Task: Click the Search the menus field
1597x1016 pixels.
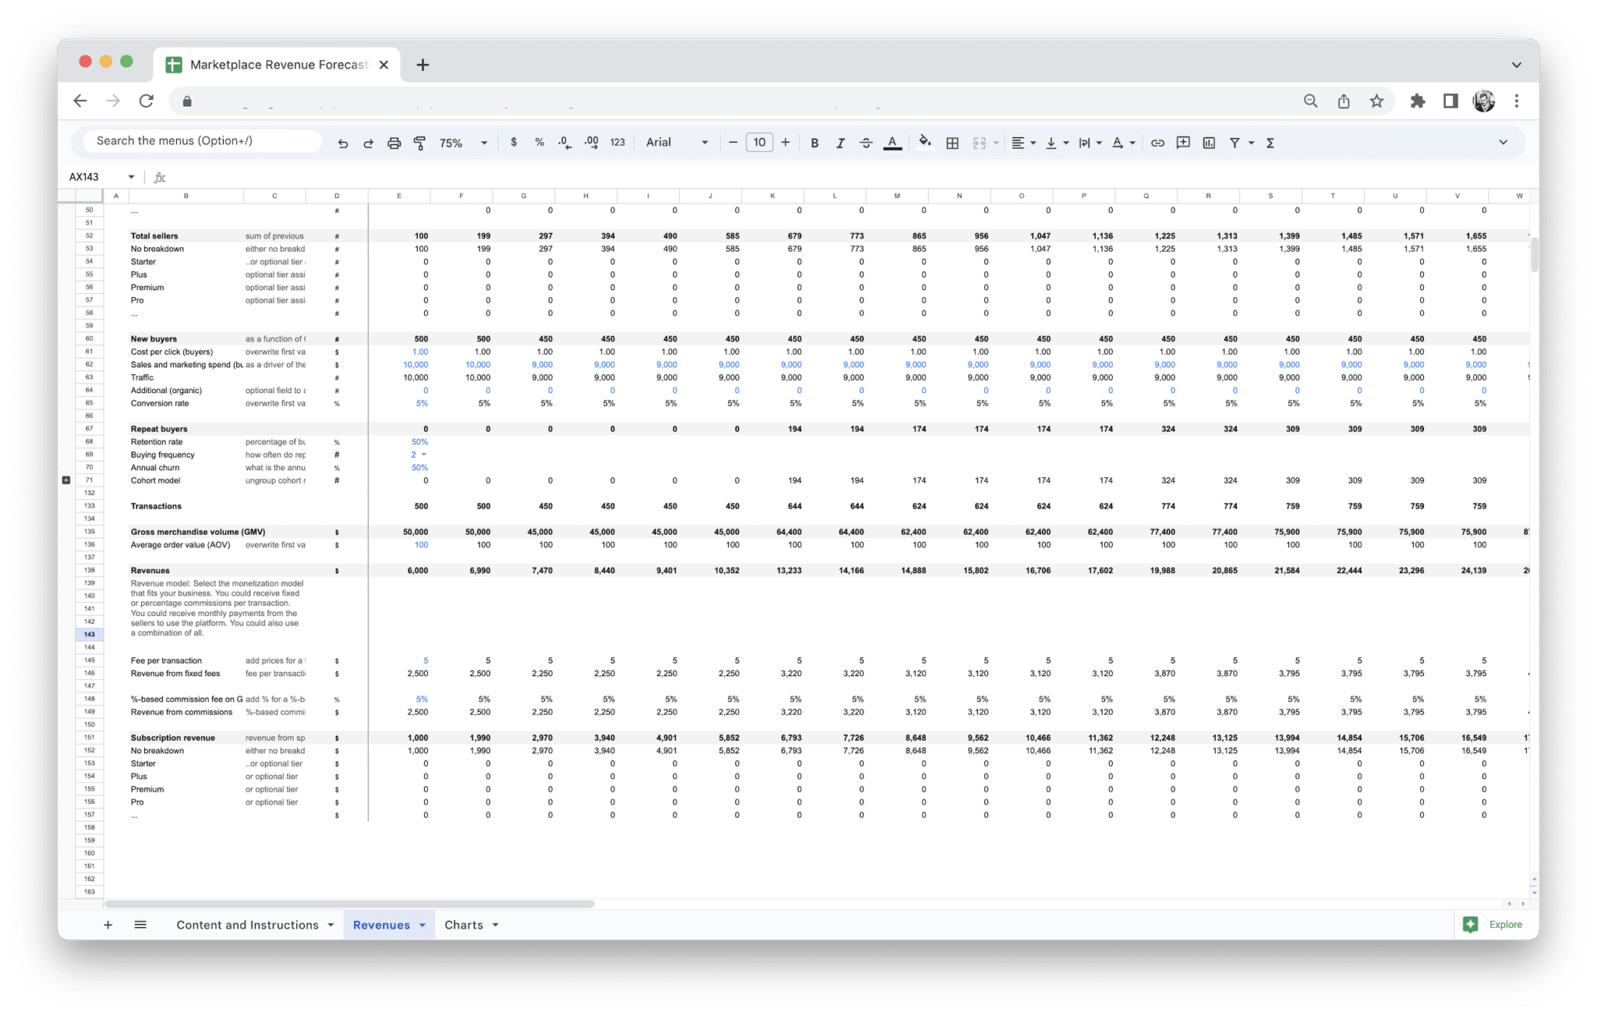Action: pyautogui.click(x=199, y=140)
